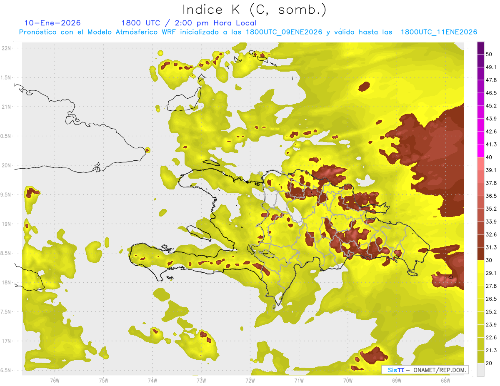Select the dark brown swatch between 31.3 and 30
Image resolution: width=500 pixels, height=386 pixels.
[x=481, y=254]
